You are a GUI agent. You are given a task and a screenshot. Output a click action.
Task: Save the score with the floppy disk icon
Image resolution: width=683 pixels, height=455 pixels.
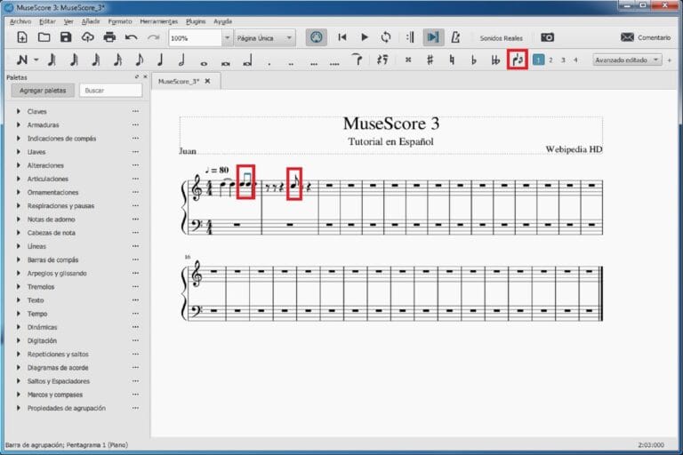pos(66,37)
